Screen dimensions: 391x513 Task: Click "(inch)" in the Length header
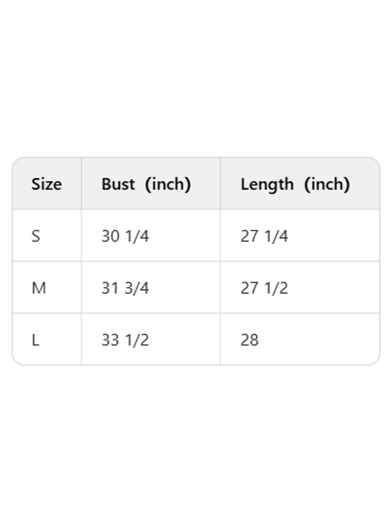coord(326,184)
